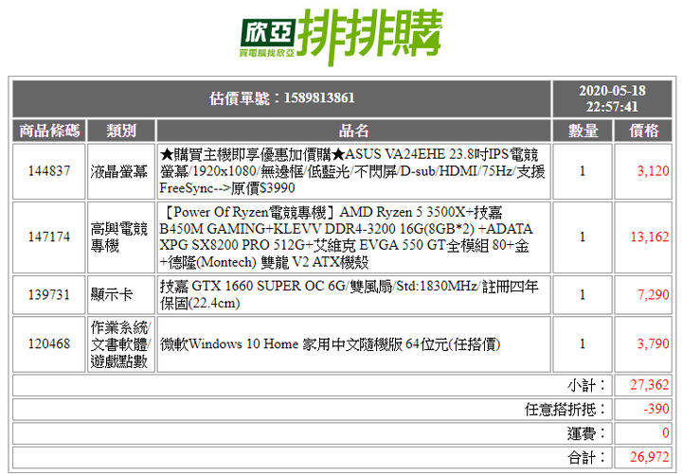The height and width of the screenshot is (474, 682).
Task: Click the 合計 label
Action: point(586,458)
